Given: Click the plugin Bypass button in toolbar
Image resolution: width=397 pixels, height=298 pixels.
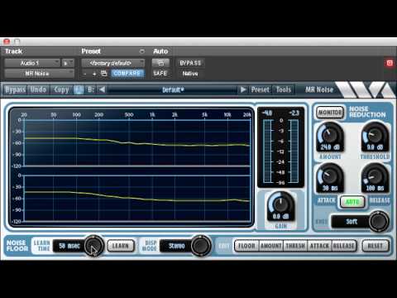Looking at the screenshot, I should (x=16, y=89).
